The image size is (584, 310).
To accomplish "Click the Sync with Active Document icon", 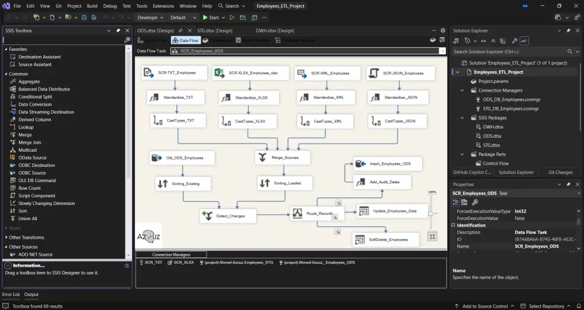I will point(484,41).
